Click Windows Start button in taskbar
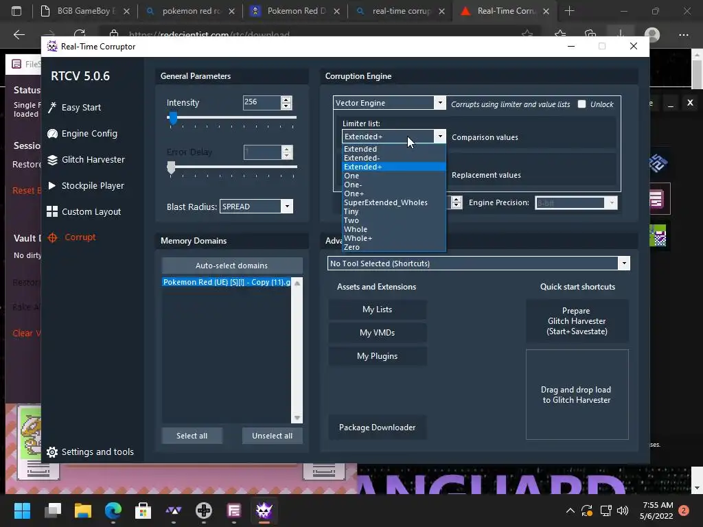Screen dimensions: 703x527 pos(22,511)
